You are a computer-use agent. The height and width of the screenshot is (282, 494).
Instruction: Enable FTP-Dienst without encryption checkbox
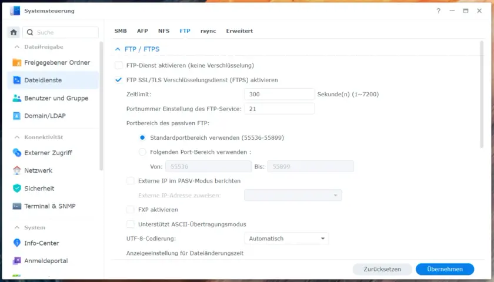[118, 65]
